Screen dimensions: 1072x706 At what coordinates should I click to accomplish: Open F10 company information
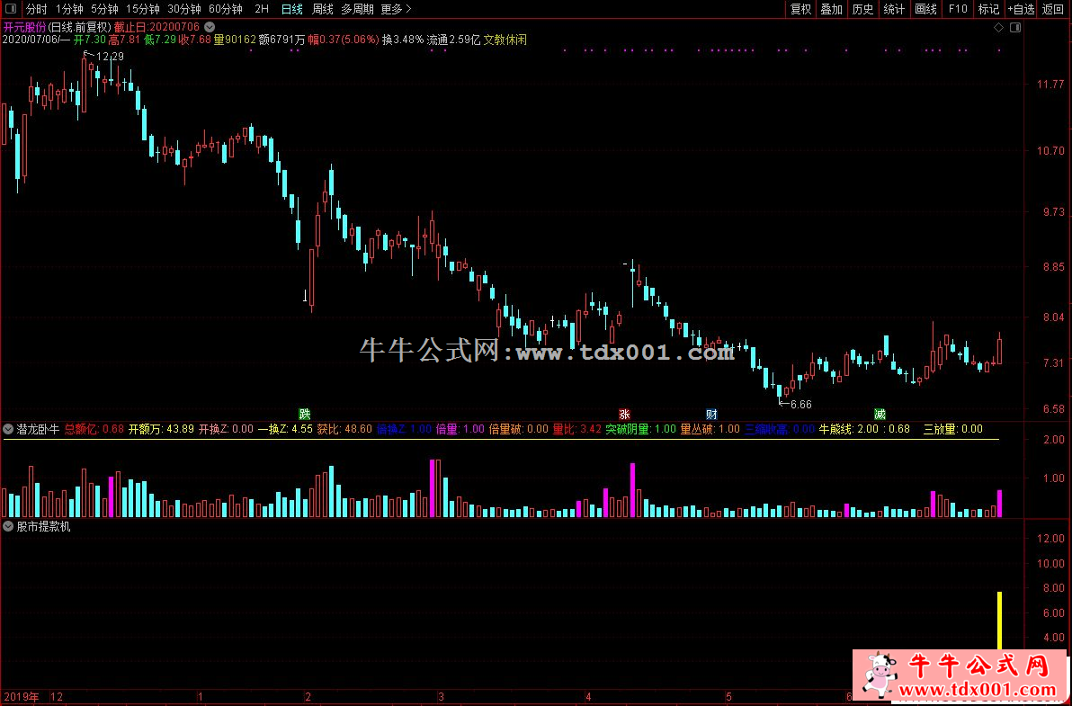pos(958,9)
